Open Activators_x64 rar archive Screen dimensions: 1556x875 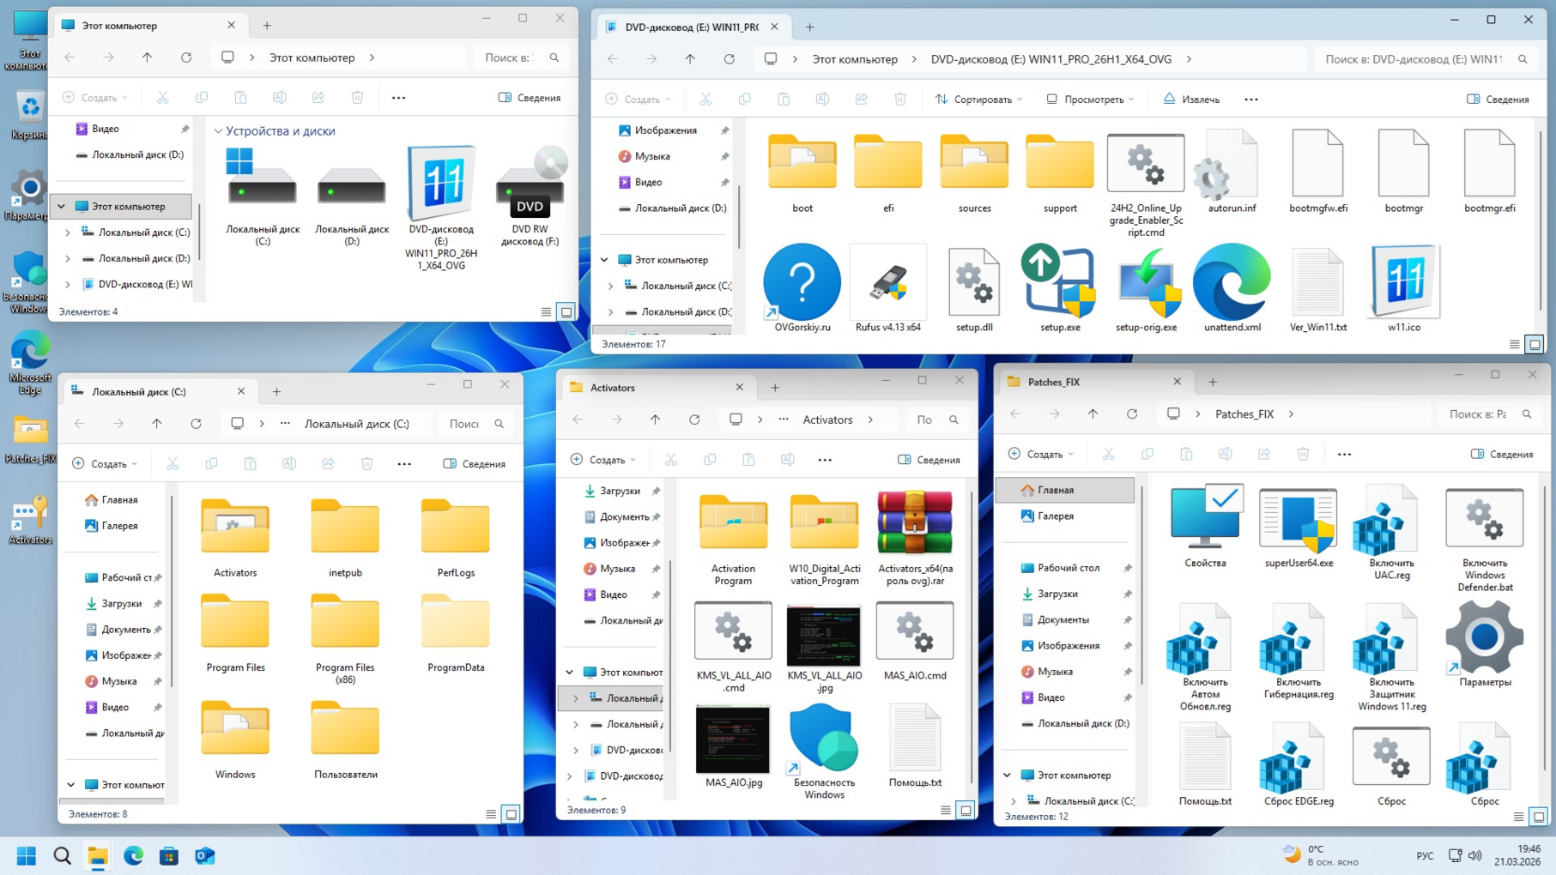[915, 525]
